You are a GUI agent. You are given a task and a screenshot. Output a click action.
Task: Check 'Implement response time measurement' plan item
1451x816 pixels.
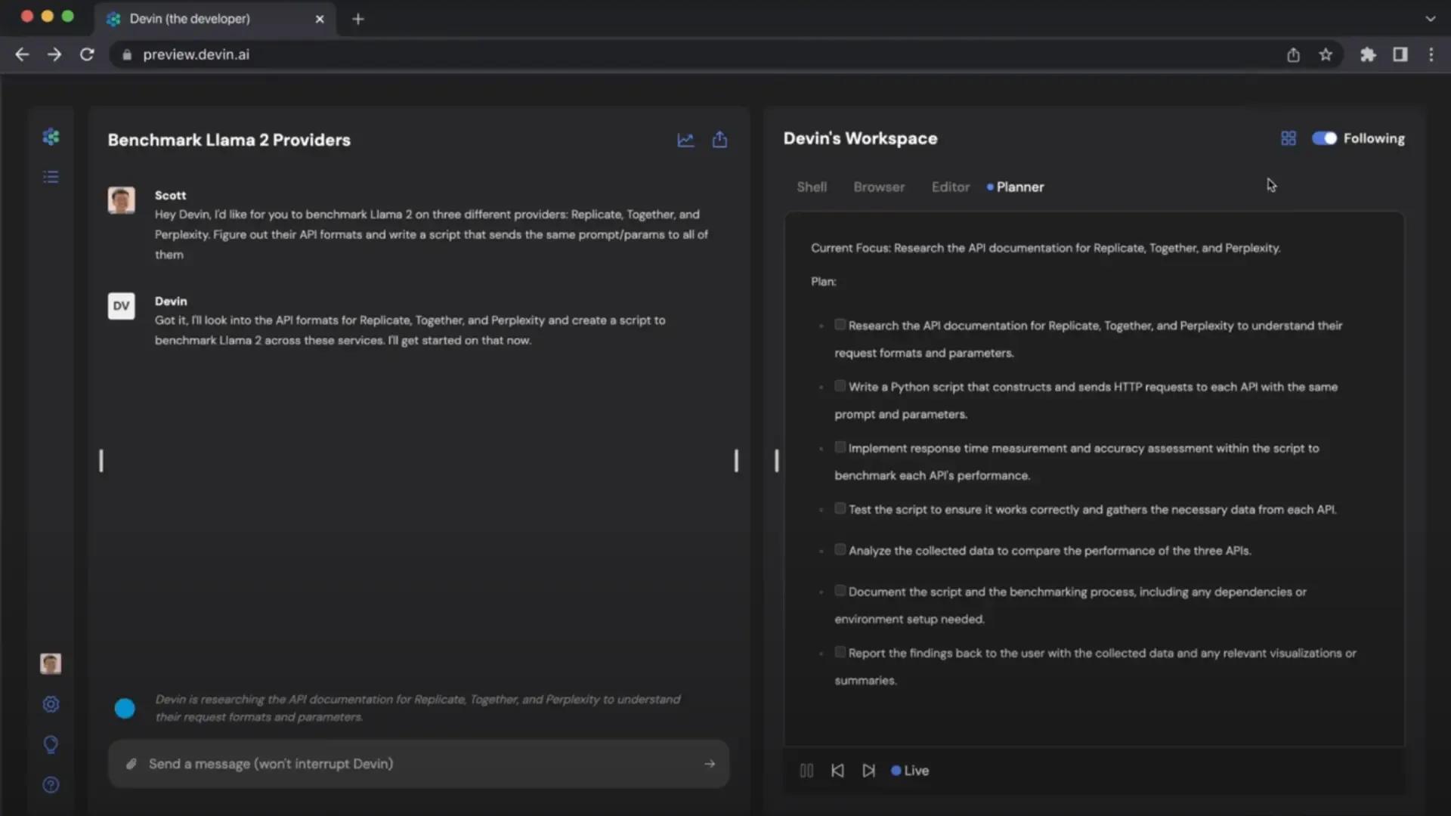pyautogui.click(x=840, y=447)
